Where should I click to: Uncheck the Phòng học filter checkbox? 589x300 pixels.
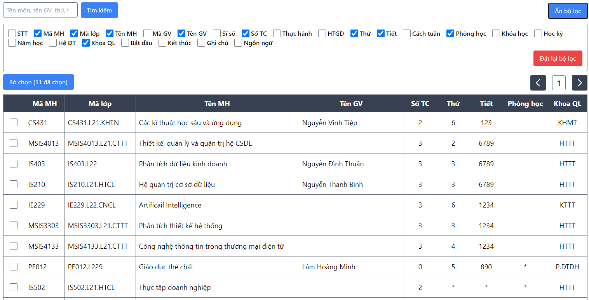tap(450, 33)
